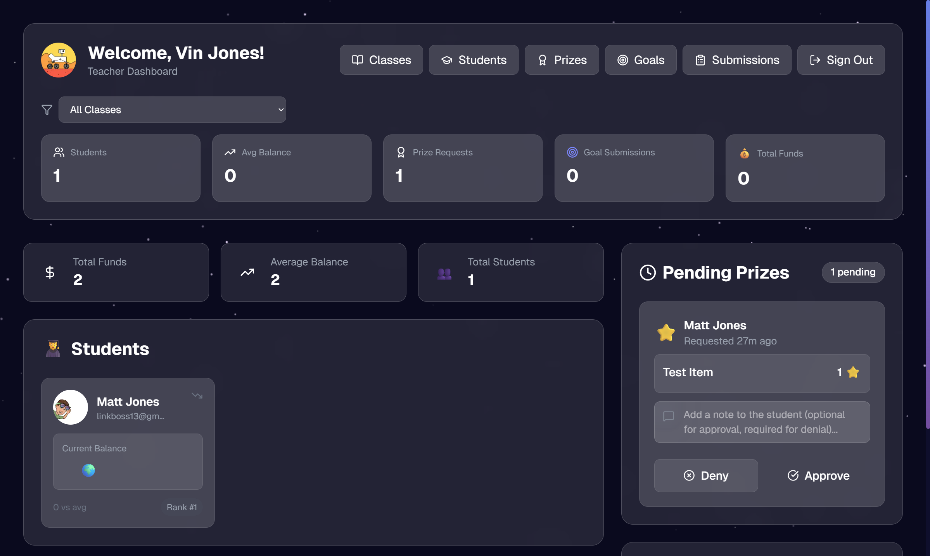
Task: Open the All Classes dropdown
Action: tap(172, 110)
